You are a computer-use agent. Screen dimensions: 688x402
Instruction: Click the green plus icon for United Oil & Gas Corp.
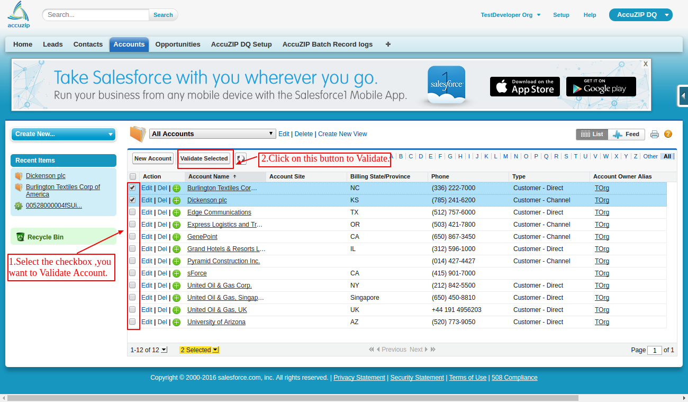pyautogui.click(x=177, y=285)
